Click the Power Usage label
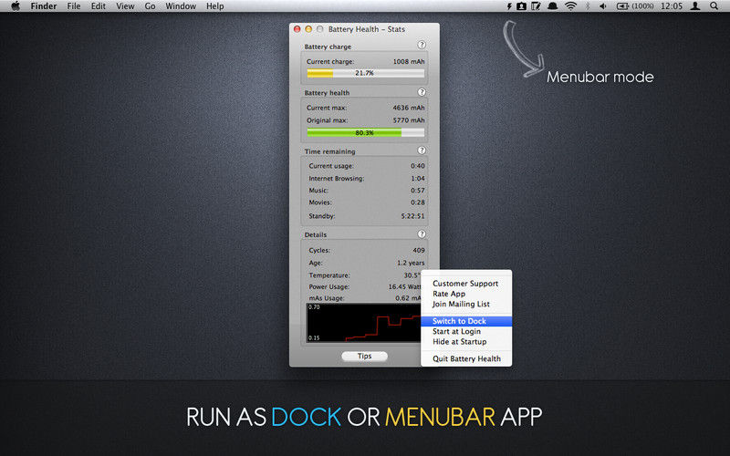730x456 pixels. [x=329, y=286]
